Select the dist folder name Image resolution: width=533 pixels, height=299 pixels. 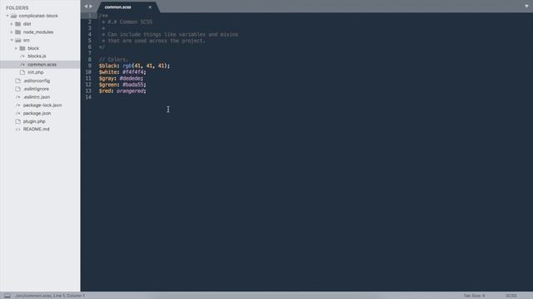pyautogui.click(x=27, y=24)
